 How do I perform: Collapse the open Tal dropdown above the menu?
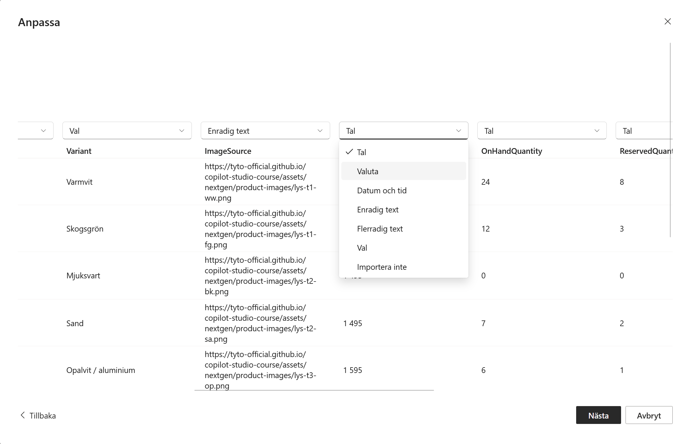coord(403,131)
